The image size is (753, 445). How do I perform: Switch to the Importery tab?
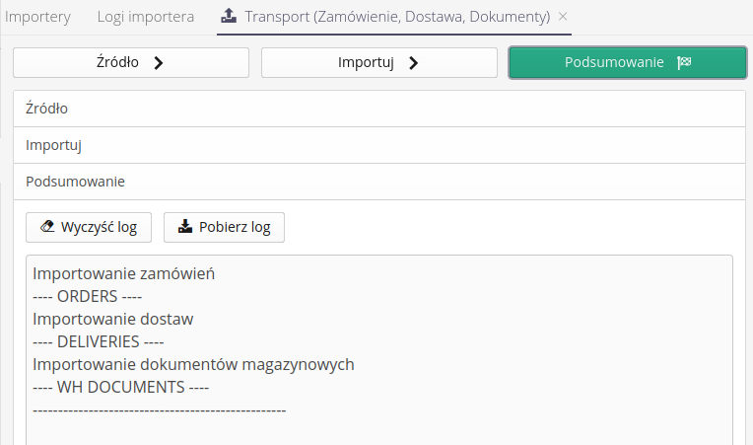click(38, 17)
